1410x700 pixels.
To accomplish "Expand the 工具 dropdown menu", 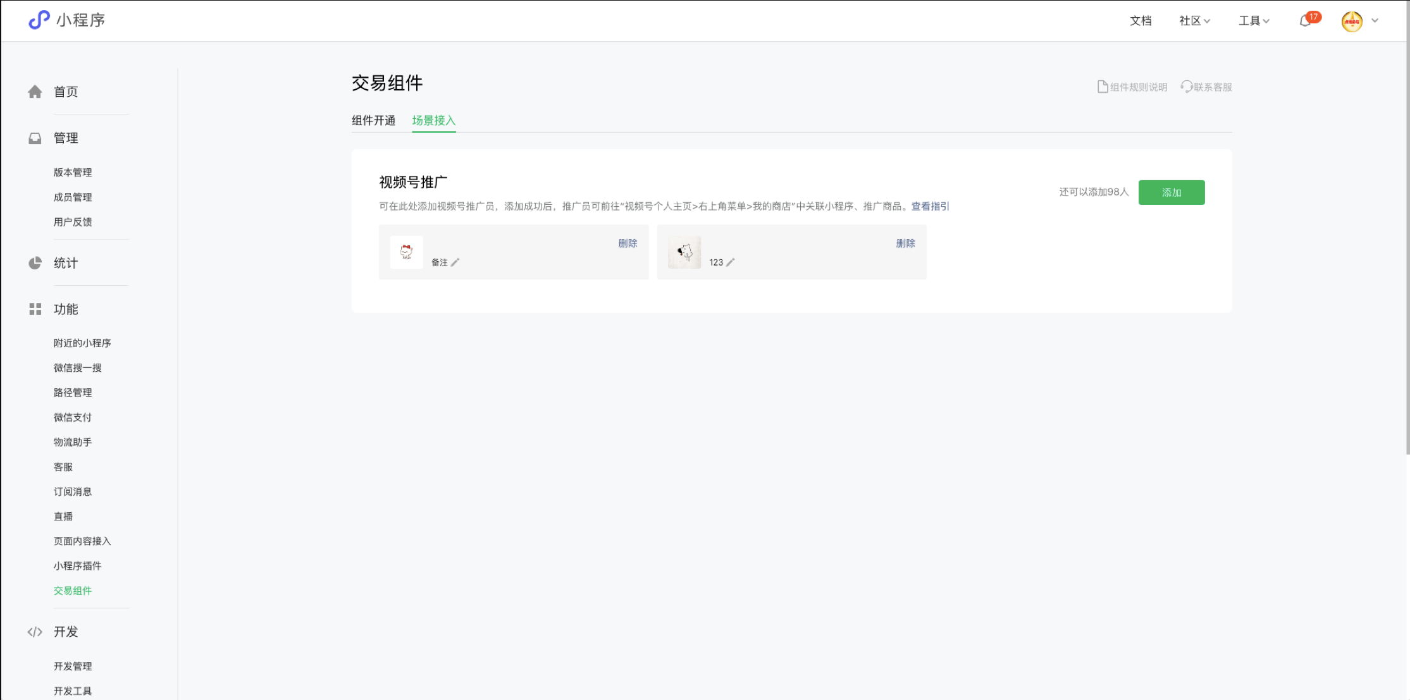I will point(1254,21).
